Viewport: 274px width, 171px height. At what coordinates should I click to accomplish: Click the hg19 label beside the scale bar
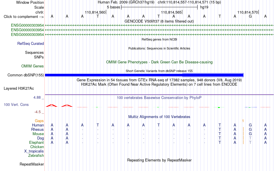point(204,7)
